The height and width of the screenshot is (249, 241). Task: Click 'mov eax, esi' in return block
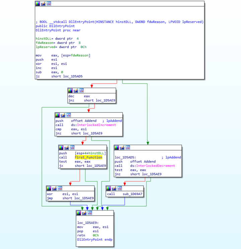coord(93,227)
